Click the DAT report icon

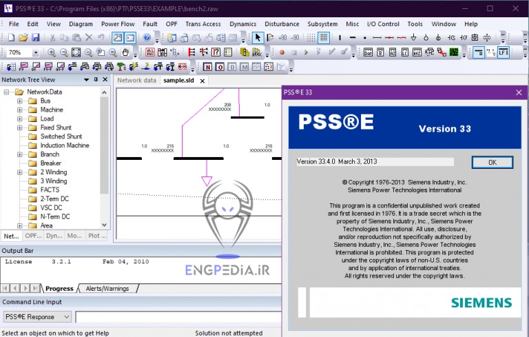(368, 52)
